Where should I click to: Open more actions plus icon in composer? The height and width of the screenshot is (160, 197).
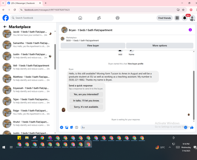pyautogui.click(x=61, y=127)
